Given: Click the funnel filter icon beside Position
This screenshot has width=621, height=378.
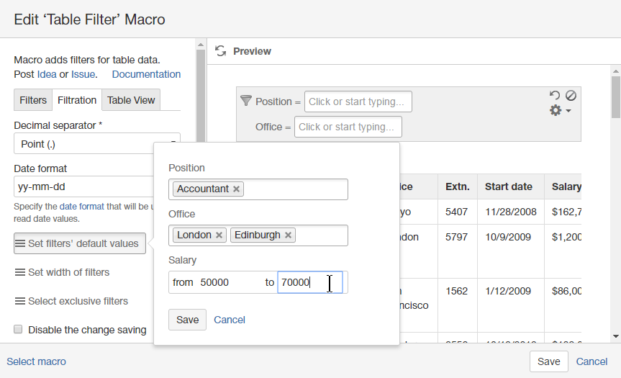Looking at the screenshot, I should [x=245, y=101].
